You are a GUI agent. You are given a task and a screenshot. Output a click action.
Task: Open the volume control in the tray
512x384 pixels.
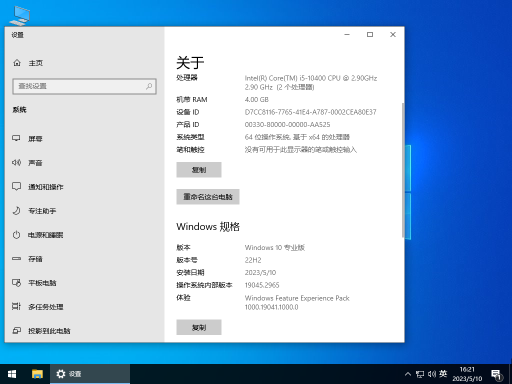tap(432, 373)
